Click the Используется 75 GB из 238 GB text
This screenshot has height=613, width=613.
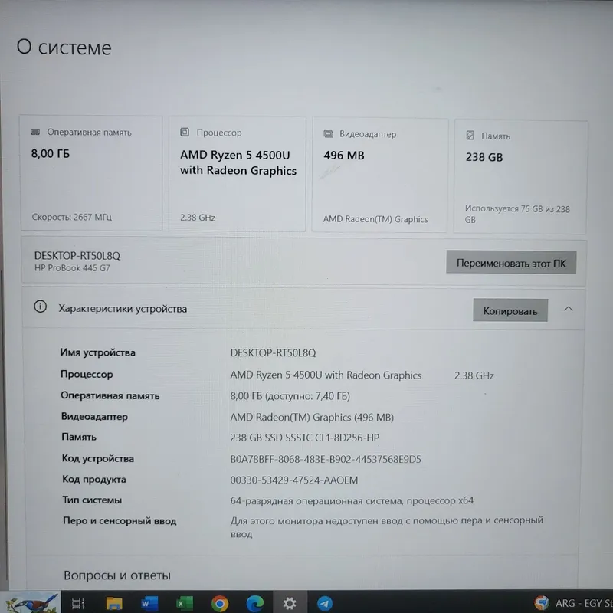click(x=517, y=214)
